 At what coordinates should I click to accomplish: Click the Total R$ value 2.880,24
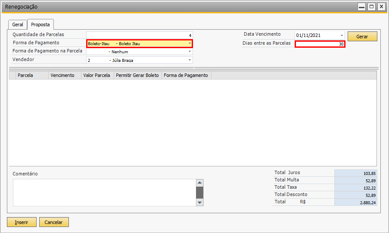point(355,202)
